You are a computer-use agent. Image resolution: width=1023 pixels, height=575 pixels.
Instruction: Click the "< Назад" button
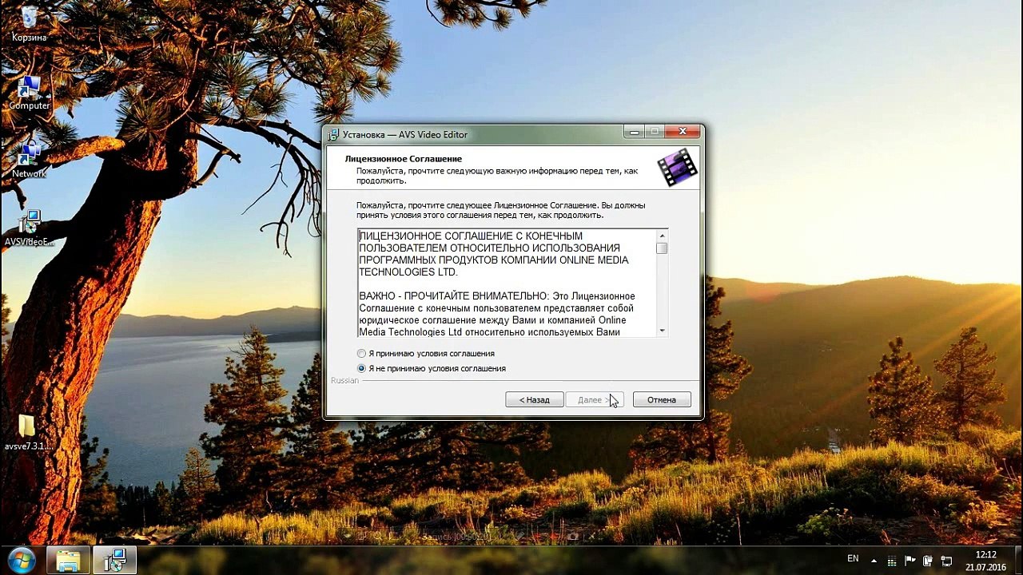pos(535,399)
